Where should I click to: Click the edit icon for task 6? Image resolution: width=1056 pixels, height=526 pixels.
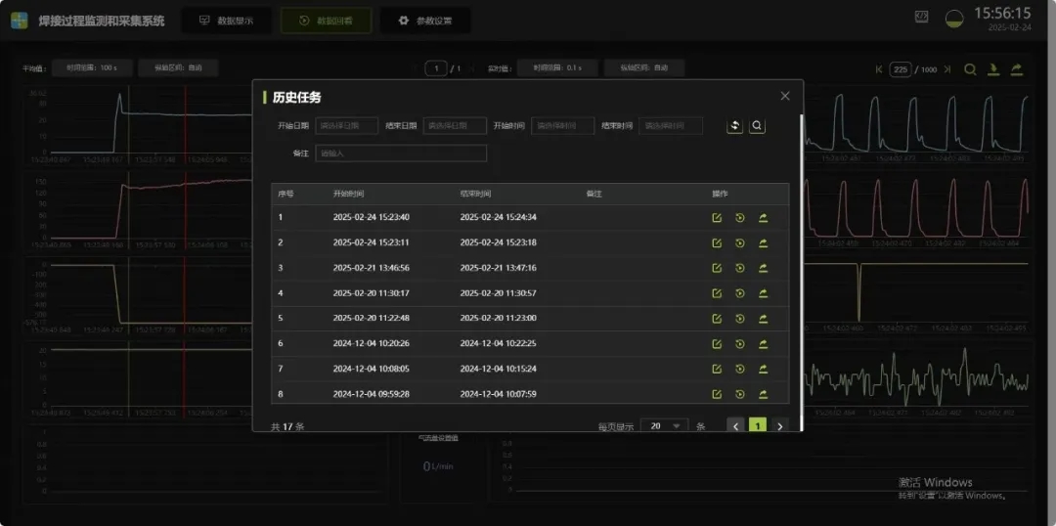point(717,344)
